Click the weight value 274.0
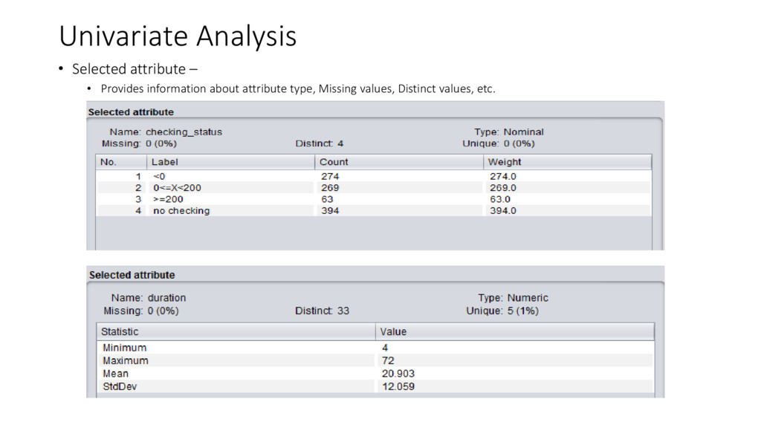 point(503,176)
